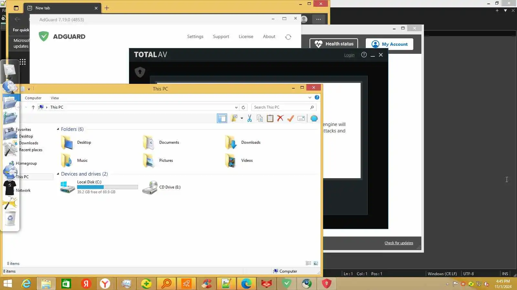Click the Local Disk (C:) usage bar

(107, 187)
